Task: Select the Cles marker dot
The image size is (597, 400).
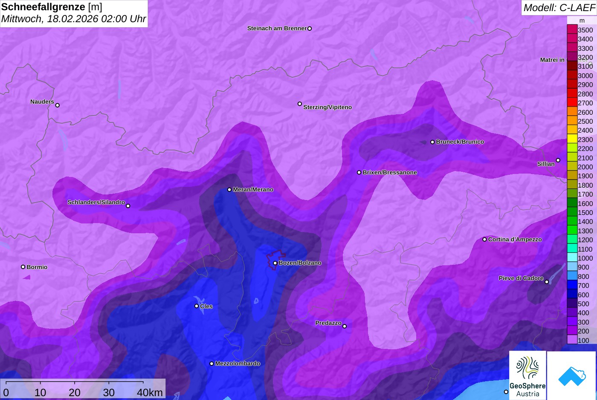Action: click(x=197, y=306)
